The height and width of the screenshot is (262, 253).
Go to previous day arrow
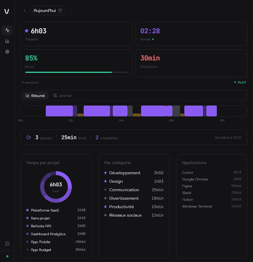(24, 10)
